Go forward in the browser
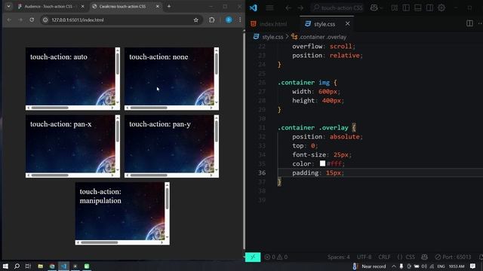The image size is (483, 271). pos(20,20)
